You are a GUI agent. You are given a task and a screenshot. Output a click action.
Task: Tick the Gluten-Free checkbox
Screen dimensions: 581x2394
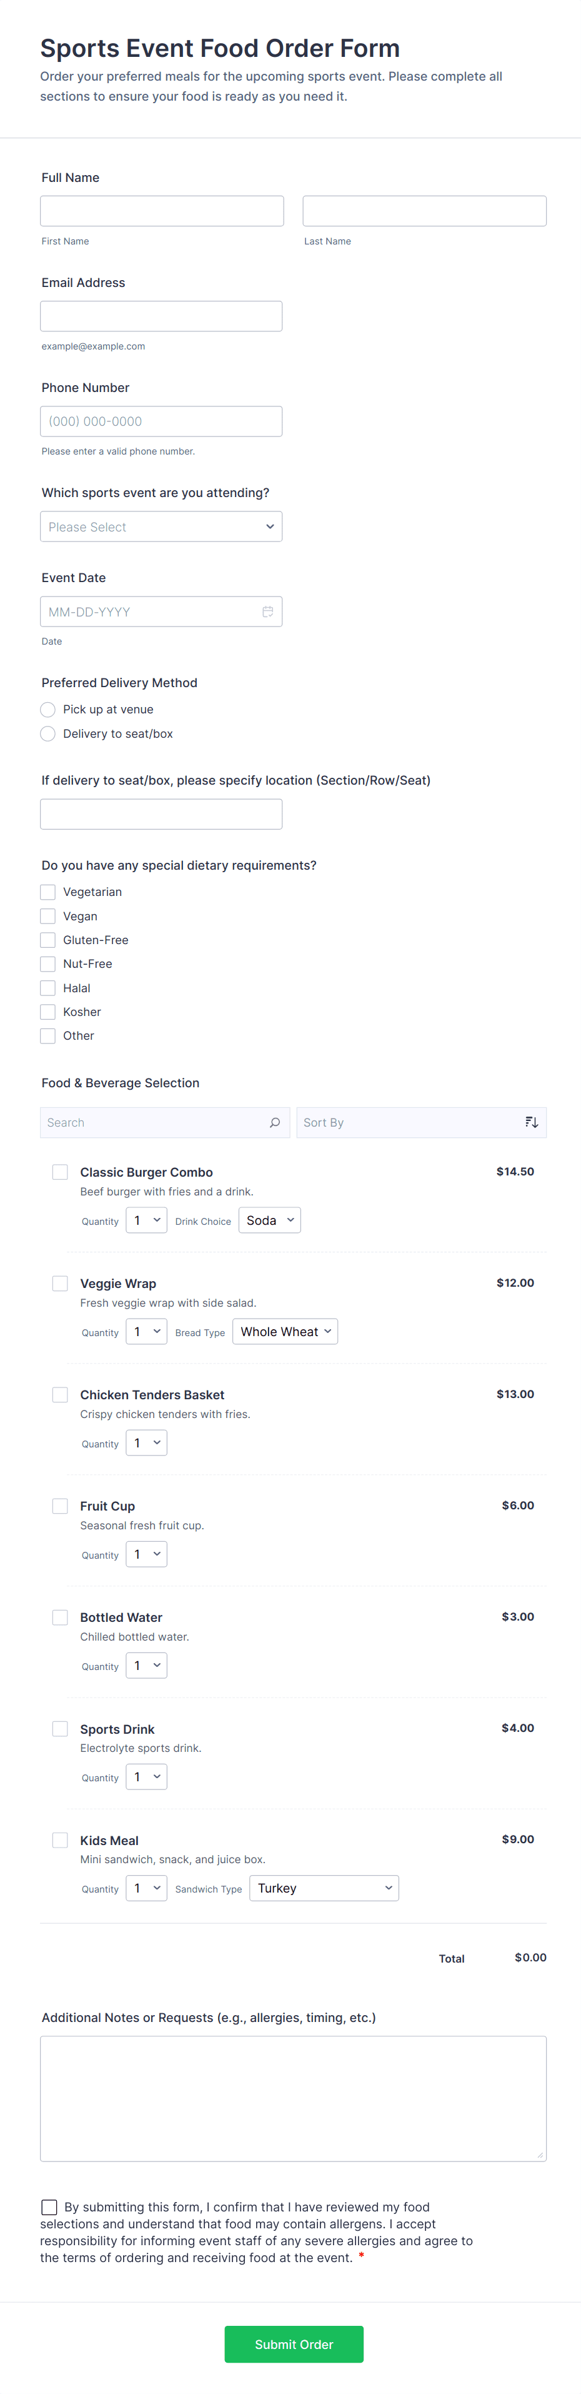(48, 940)
